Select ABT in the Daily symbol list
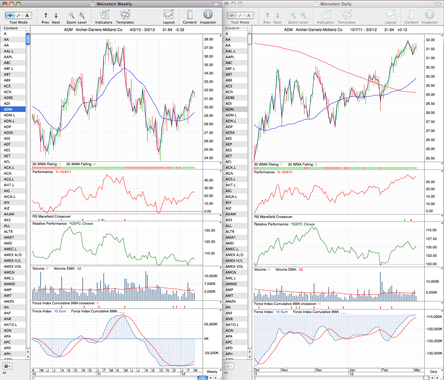 [x=235, y=74]
